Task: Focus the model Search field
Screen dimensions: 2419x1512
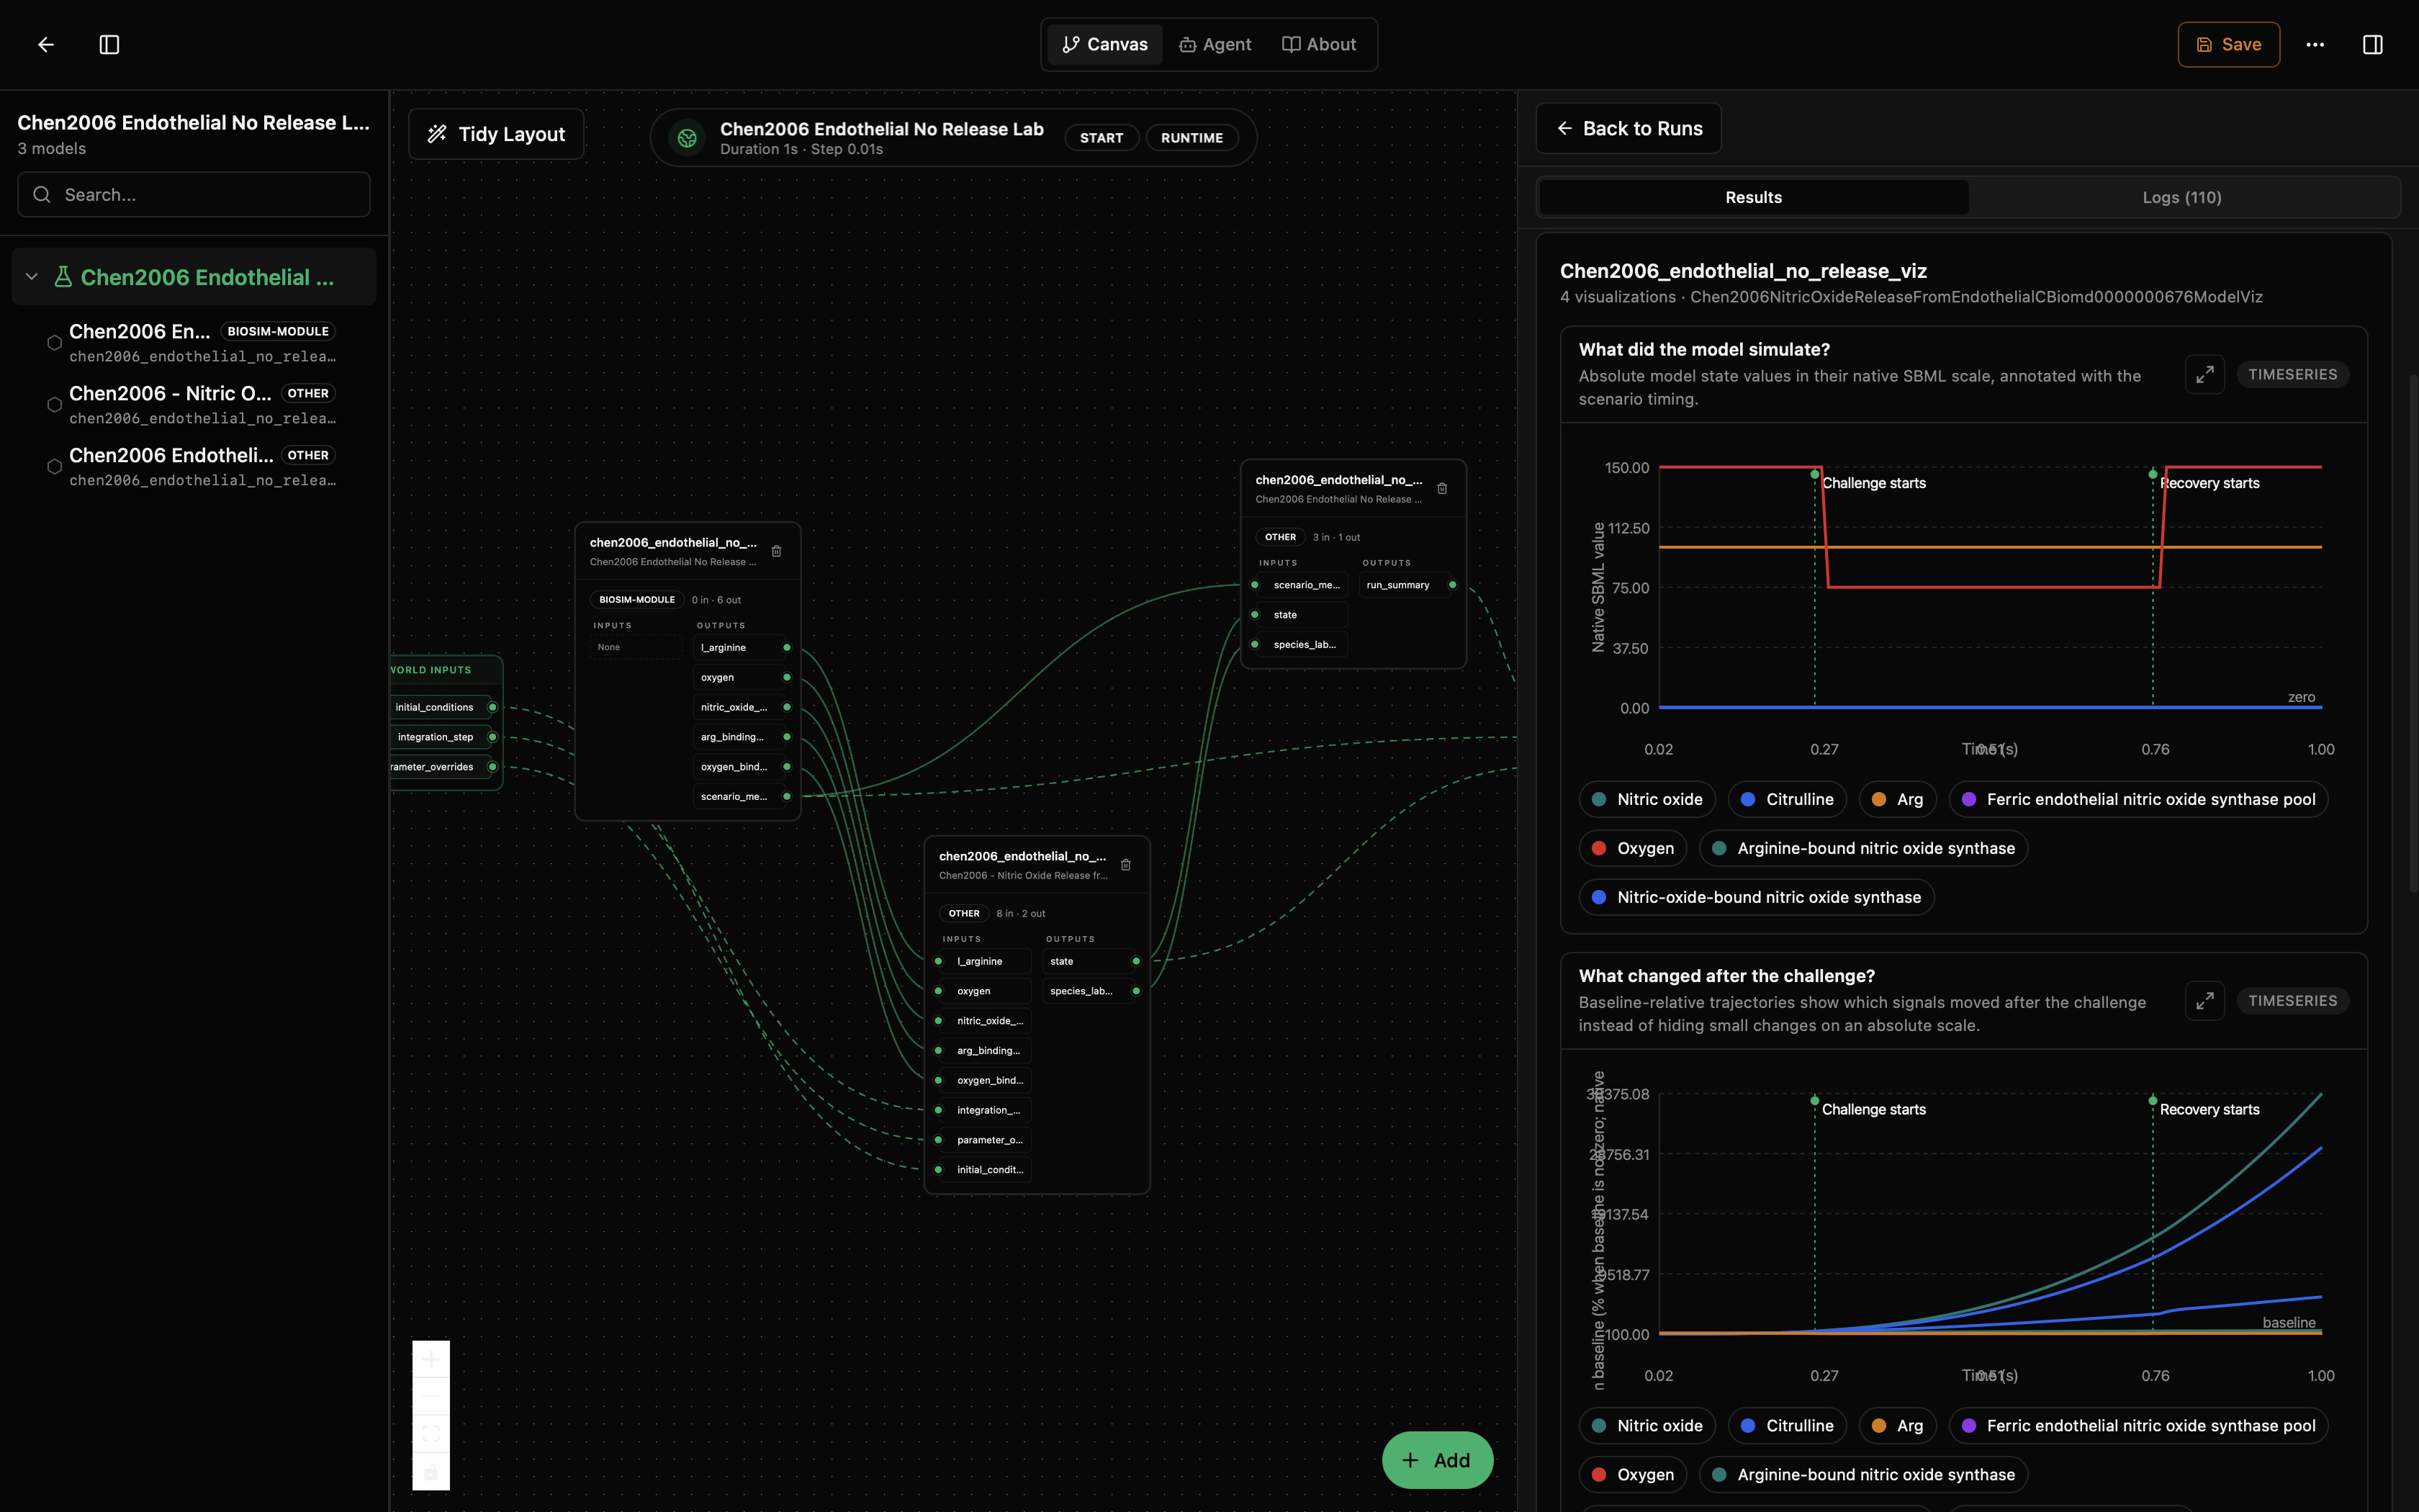Action: [x=194, y=194]
